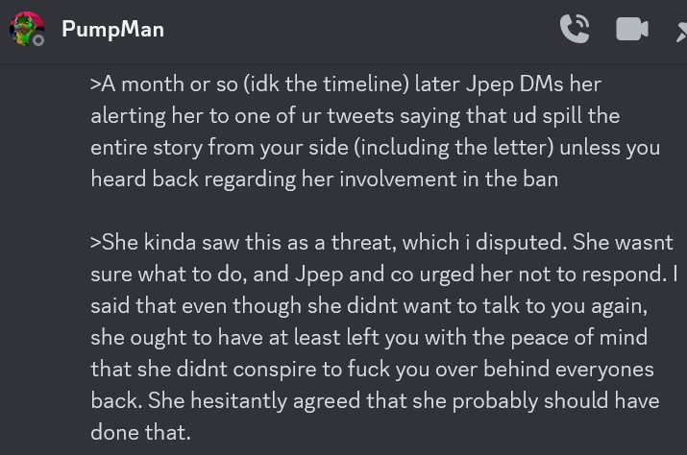Click the status indicator on PumpMan's avatar
This screenshot has height=455, width=687.
(38, 40)
